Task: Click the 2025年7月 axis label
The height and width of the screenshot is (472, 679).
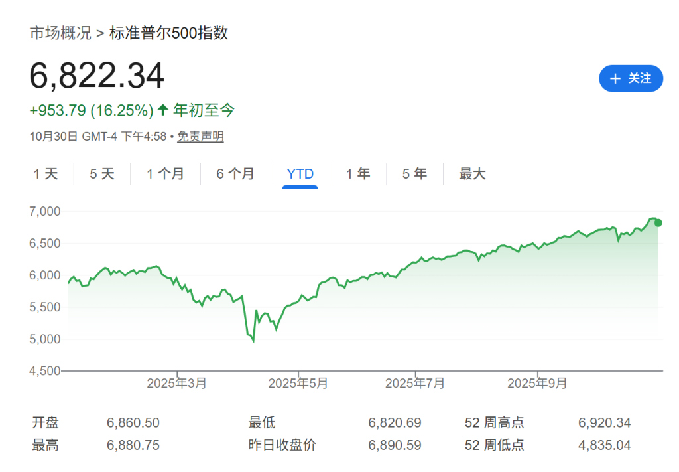Action: click(415, 384)
